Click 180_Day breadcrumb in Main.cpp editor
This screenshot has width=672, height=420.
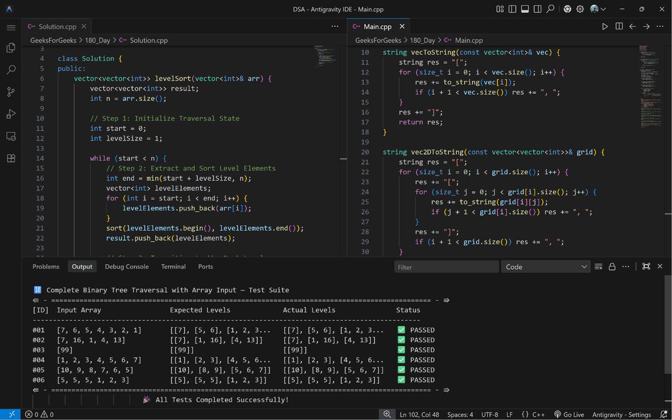[x=423, y=40]
